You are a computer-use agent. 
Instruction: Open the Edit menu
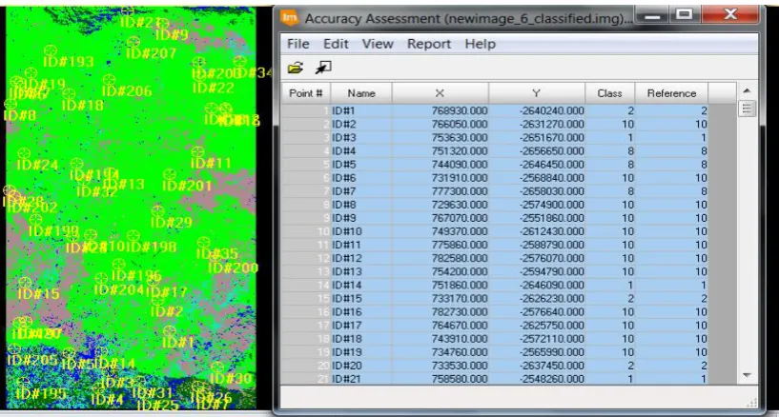point(336,44)
